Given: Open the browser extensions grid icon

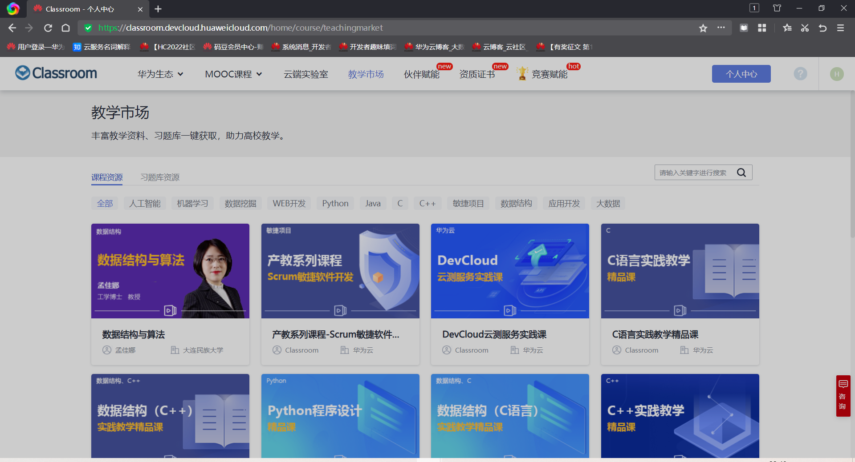Looking at the screenshot, I should coord(762,28).
